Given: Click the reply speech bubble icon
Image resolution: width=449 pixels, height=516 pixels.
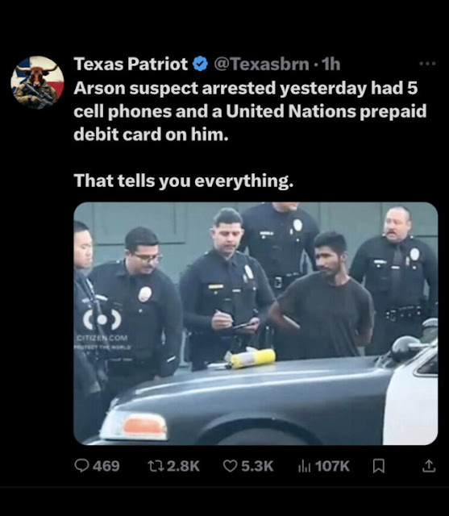Looking at the screenshot, I should click(x=81, y=466).
